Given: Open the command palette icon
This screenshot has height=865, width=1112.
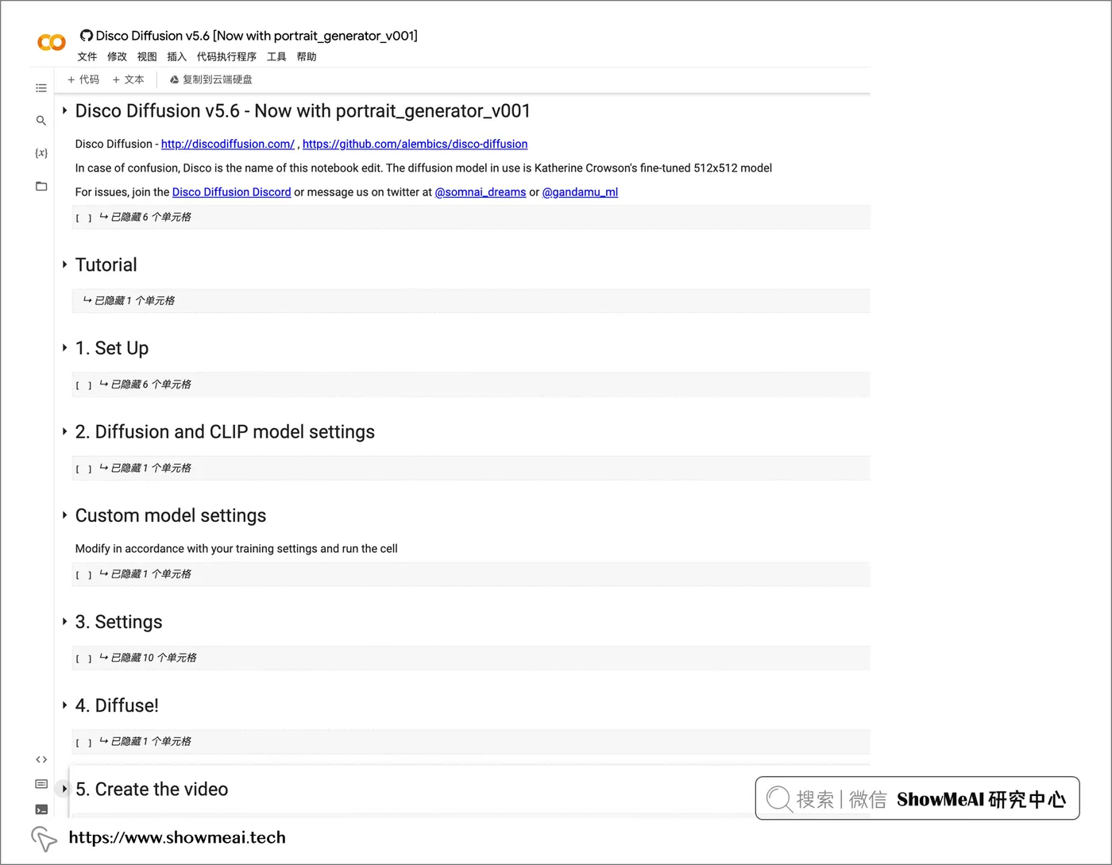Looking at the screenshot, I should [41, 784].
